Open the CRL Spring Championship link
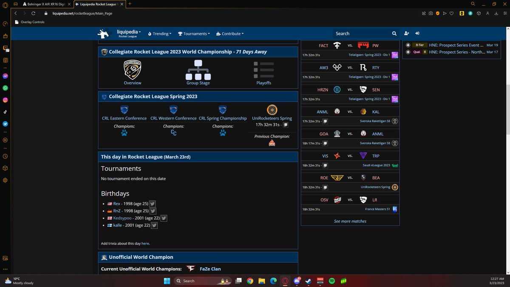Viewport: 510px width, 287px height. tap(223, 118)
